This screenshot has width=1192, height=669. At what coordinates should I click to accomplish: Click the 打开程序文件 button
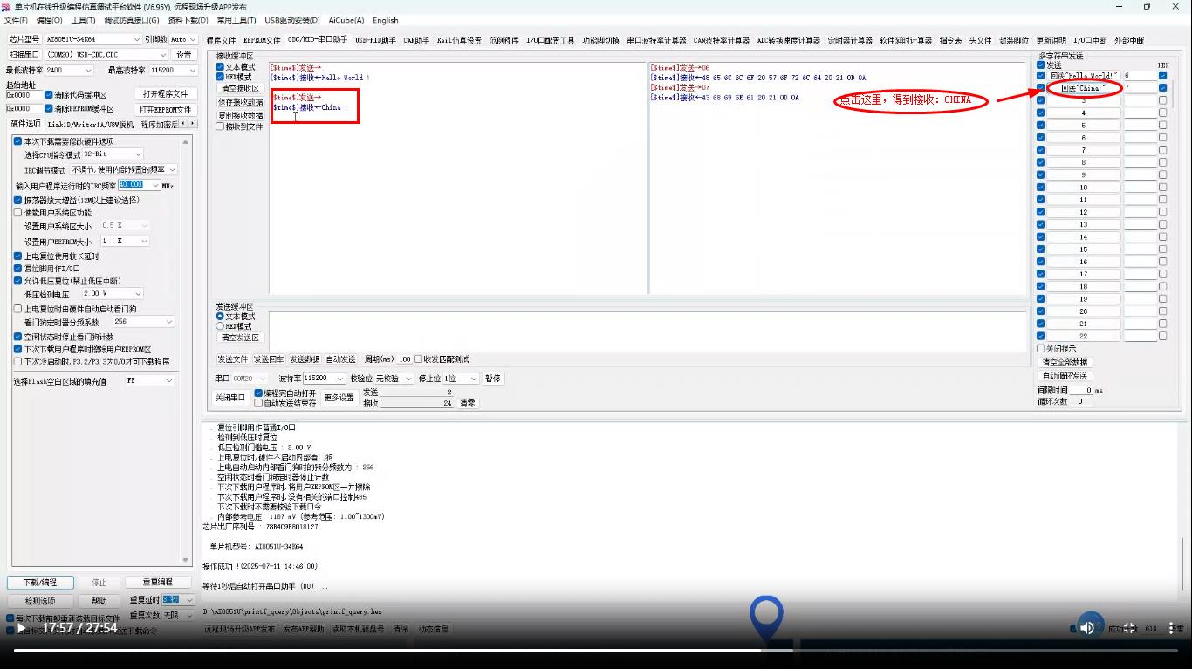(x=166, y=93)
